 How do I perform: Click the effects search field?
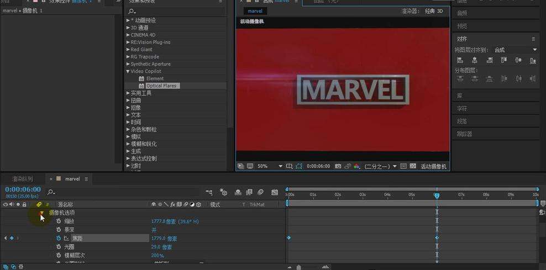coord(175,12)
